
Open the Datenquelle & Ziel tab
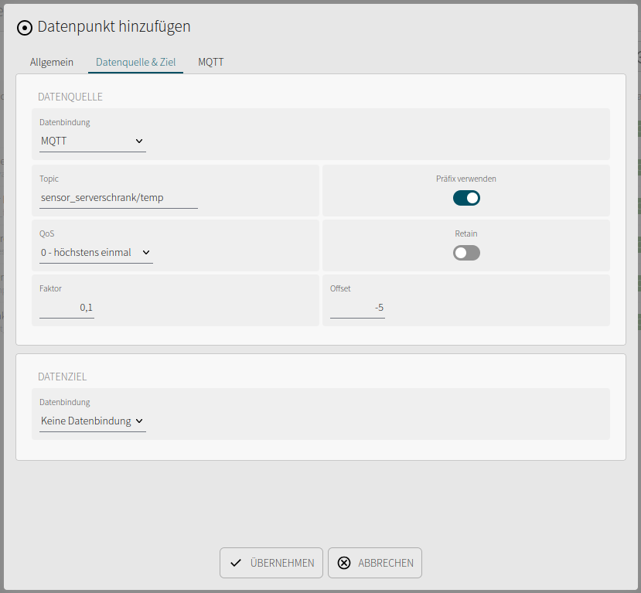tap(136, 62)
